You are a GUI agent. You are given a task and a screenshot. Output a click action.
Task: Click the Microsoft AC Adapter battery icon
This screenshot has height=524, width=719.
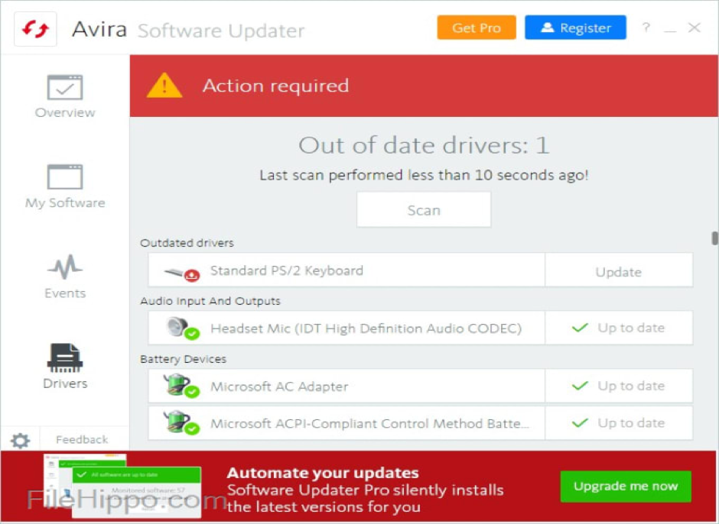[182, 387]
